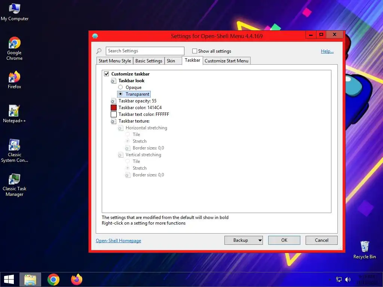Select Taskbar opacity: 55 setting
Image resolution: width=383 pixels, height=287 pixels.
(137, 101)
